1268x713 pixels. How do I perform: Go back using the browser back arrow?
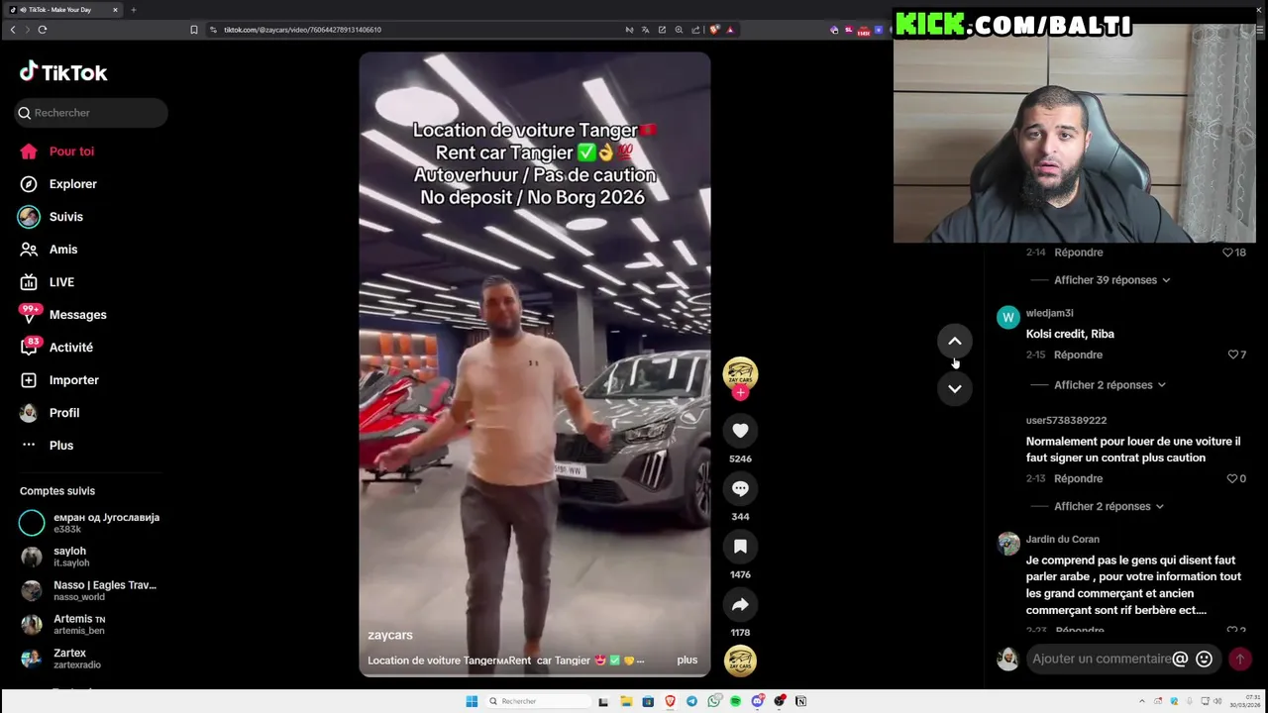coord(13,30)
